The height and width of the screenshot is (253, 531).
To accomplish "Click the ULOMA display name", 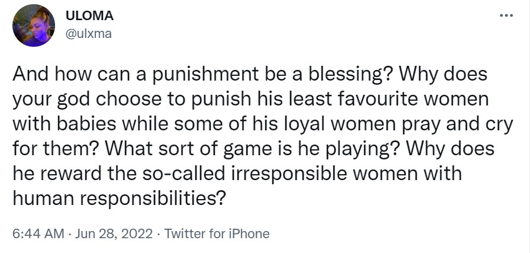I will (x=89, y=16).
